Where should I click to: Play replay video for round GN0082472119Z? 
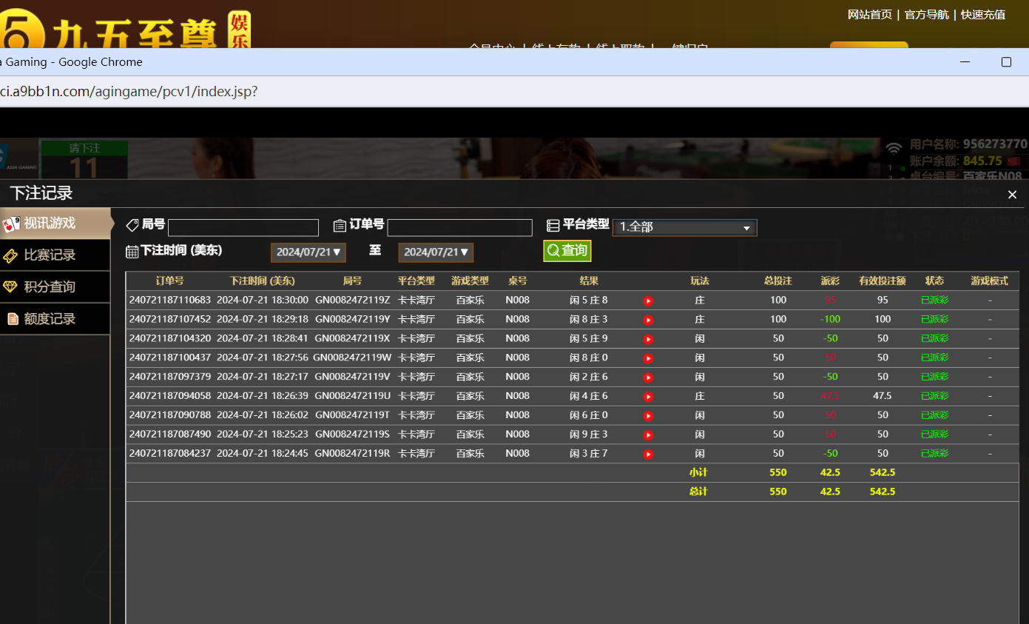pyautogui.click(x=648, y=301)
